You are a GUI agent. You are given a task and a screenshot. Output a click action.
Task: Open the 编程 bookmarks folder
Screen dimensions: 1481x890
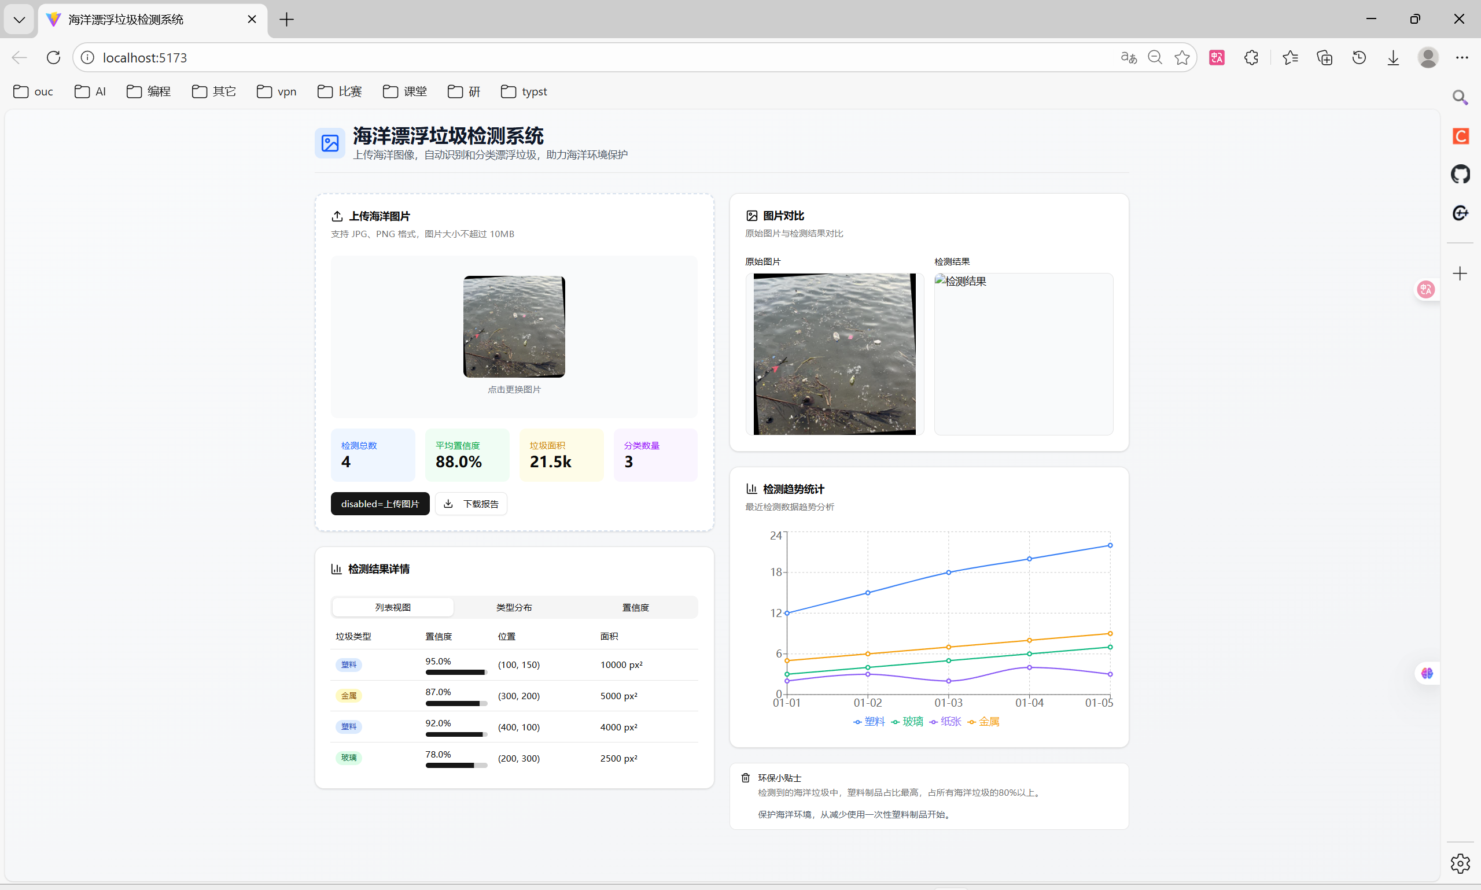[x=149, y=91]
